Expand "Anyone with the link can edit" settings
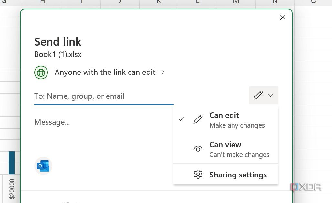332x203 pixels. [163, 72]
